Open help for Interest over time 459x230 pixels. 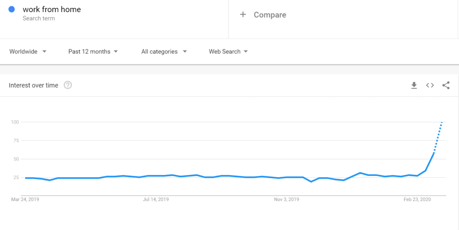(68, 85)
